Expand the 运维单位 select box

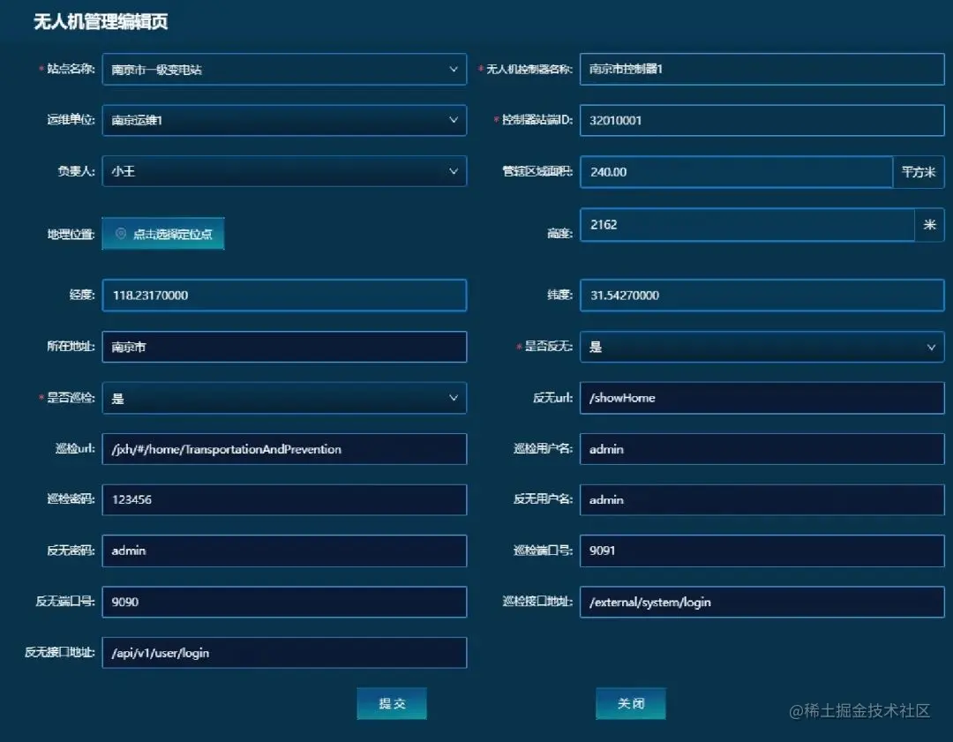coord(284,120)
